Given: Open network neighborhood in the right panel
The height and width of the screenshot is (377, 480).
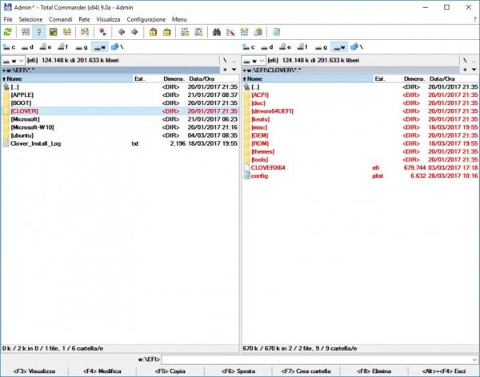Looking at the screenshot, I should click(x=357, y=47).
